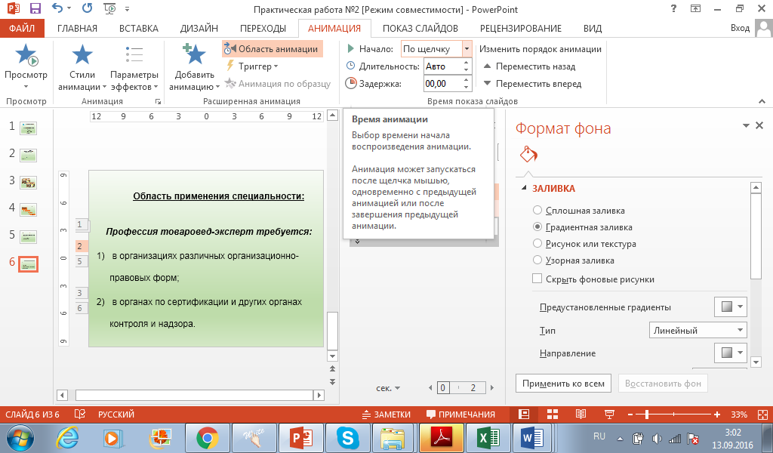773x453 pixels.
Task: Click the Просмотр animation preview star icon
Action: coord(26,54)
